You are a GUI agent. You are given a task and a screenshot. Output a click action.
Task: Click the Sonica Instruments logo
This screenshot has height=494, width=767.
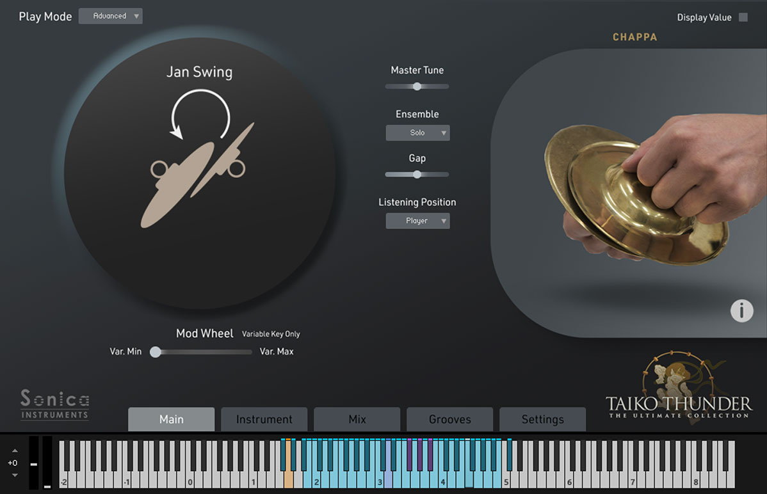(54, 404)
